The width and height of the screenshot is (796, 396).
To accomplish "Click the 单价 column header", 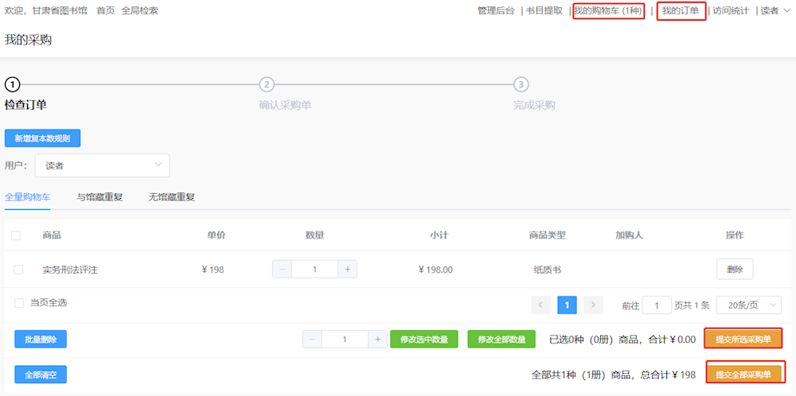I will coord(217,235).
